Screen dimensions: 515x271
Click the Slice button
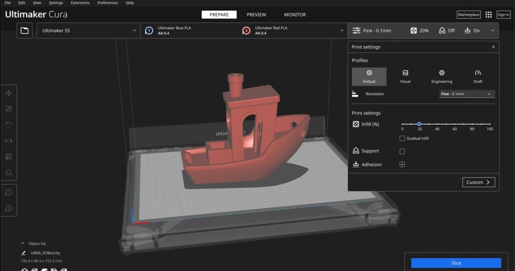point(456,263)
